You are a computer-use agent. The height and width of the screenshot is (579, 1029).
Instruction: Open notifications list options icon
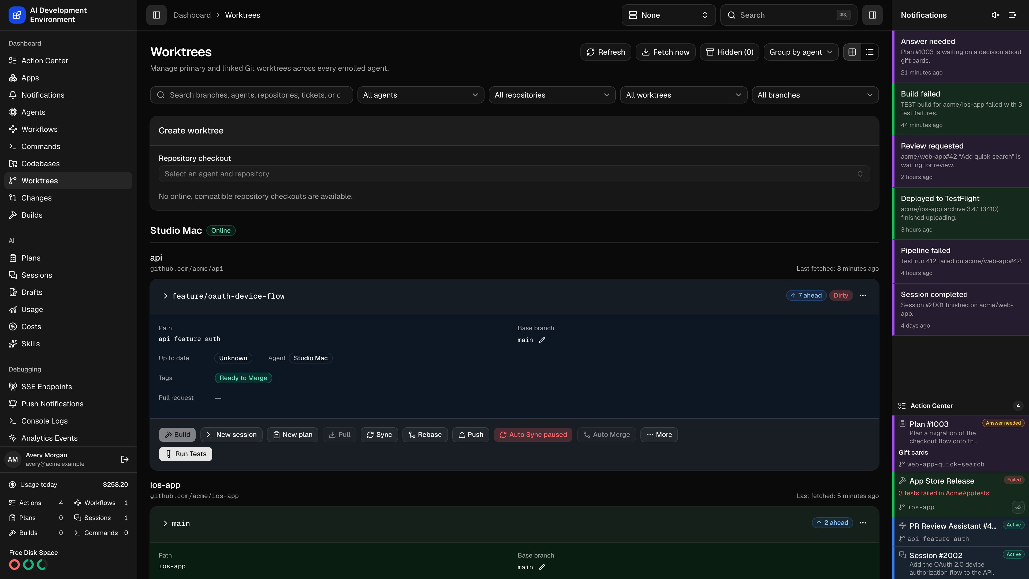tap(1013, 15)
